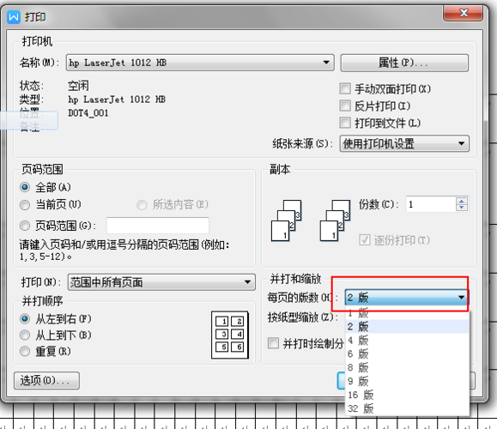Viewport: 497px width, 429px height.
Task: Choose 1 版 from the list
Action: (x=407, y=313)
